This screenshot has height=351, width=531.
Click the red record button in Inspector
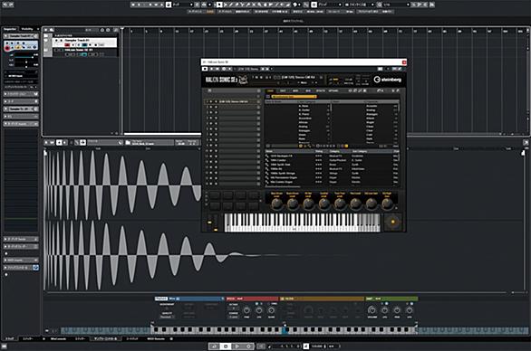tap(7, 48)
